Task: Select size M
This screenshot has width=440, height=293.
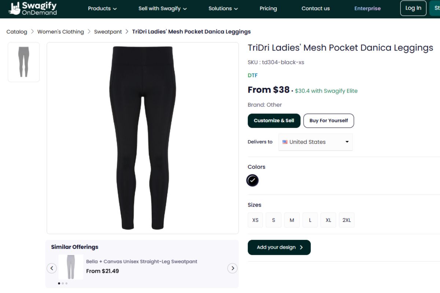Action: pos(292,220)
